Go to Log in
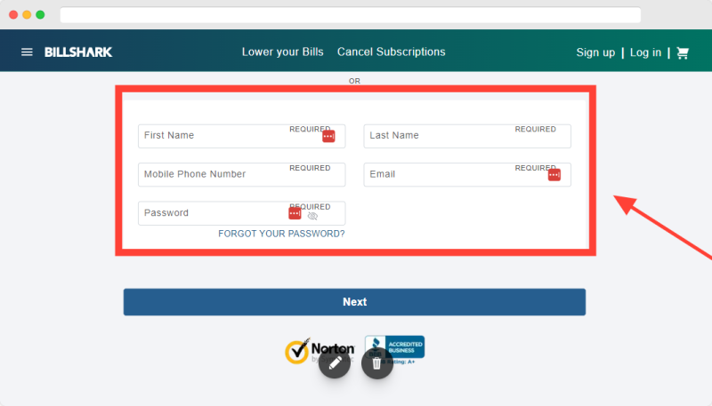 (x=645, y=52)
